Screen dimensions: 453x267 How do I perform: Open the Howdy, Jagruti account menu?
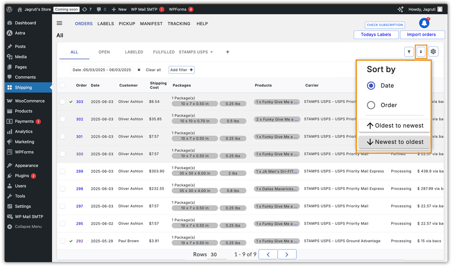point(425,9)
